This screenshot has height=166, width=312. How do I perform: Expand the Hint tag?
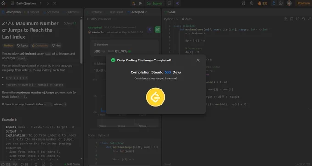(x=56, y=45)
